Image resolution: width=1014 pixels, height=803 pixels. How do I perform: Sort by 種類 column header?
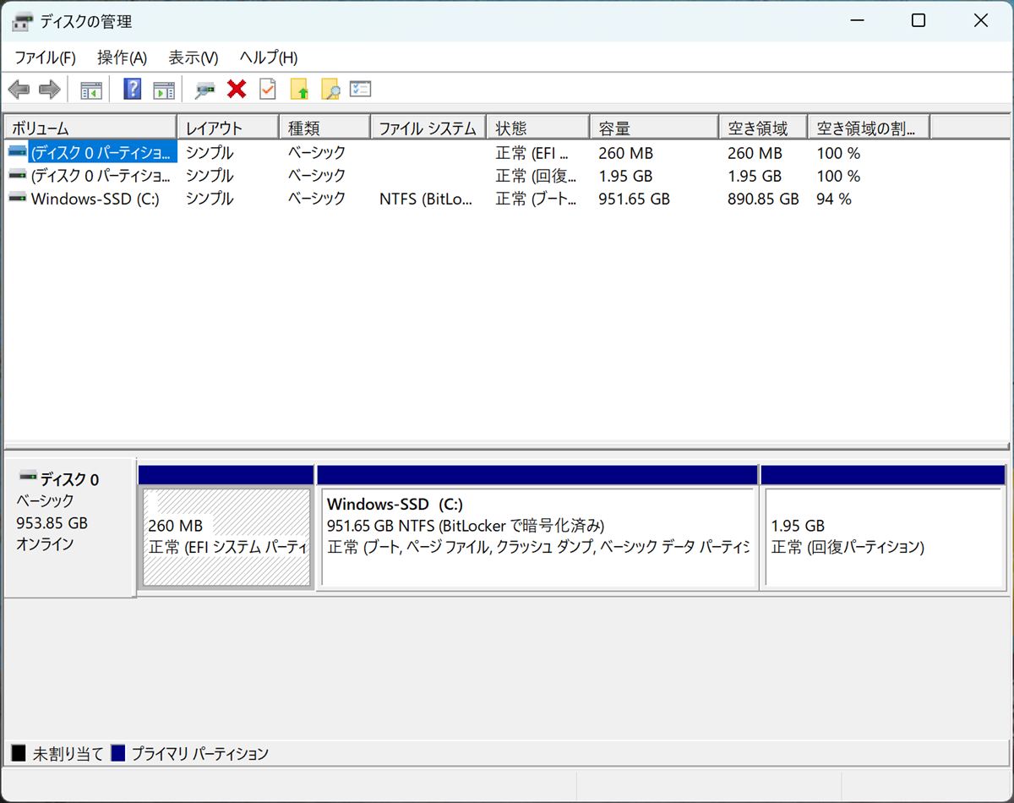325,128
